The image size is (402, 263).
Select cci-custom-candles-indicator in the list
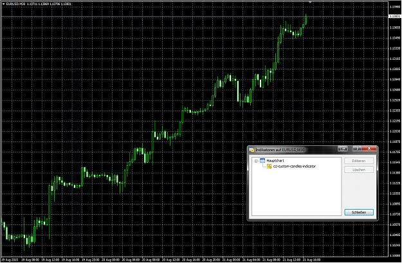(294, 167)
